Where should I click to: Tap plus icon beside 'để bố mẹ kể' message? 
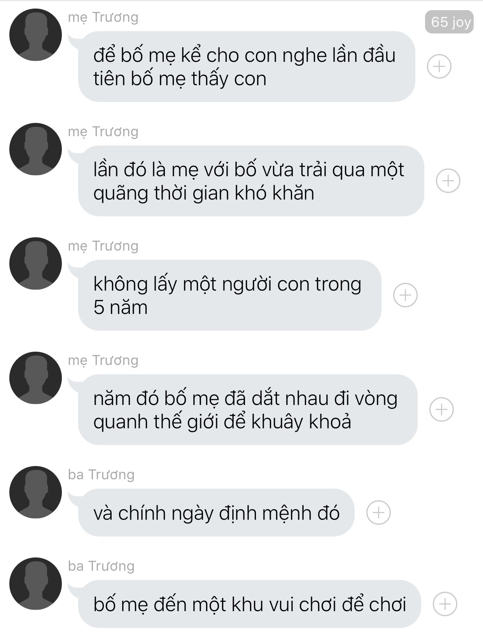coord(439,67)
